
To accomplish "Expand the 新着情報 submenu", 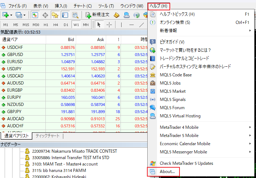I will coord(201,30).
